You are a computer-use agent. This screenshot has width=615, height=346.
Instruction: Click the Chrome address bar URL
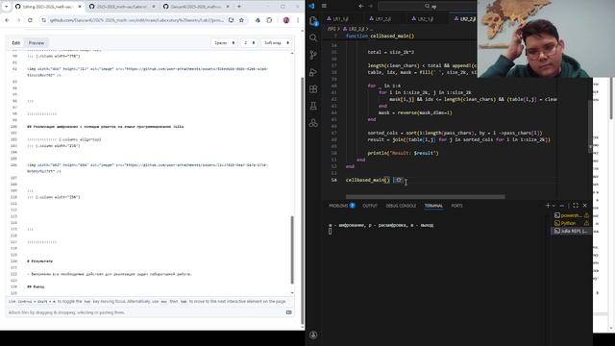click(x=136, y=20)
